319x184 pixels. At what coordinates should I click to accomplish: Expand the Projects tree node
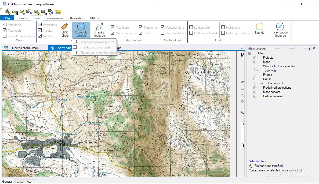(x=255, y=58)
